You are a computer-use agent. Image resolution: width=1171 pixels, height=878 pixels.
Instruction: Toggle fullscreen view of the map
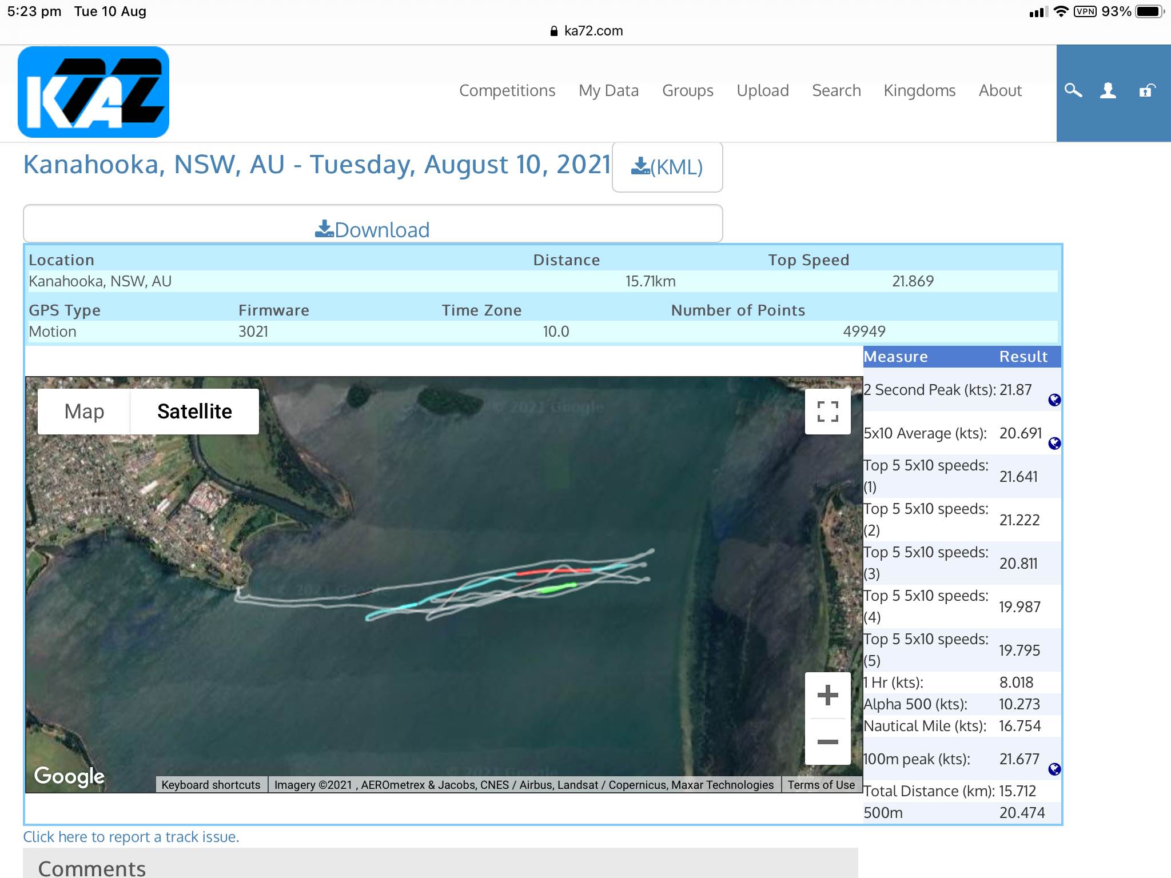pyautogui.click(x=827, y=412)
